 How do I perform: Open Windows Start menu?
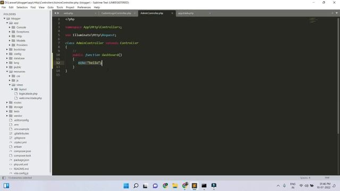tap(126, 186)
